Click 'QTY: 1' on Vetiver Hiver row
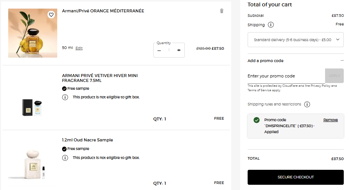Screen dimensions: 349x190 coord(160,119)
